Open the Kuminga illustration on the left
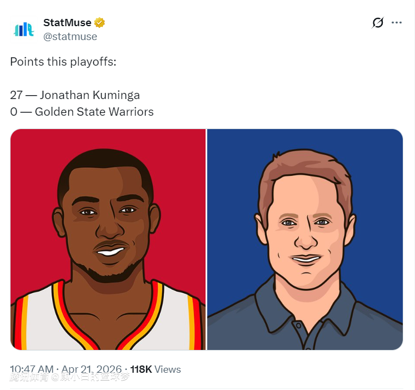Viewport: 415px width, 390px height. [x=108, y=239]
